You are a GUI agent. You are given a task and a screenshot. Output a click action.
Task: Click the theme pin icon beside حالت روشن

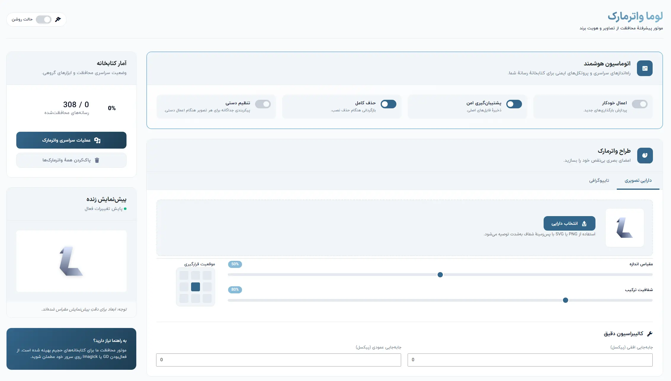(58, 19)
